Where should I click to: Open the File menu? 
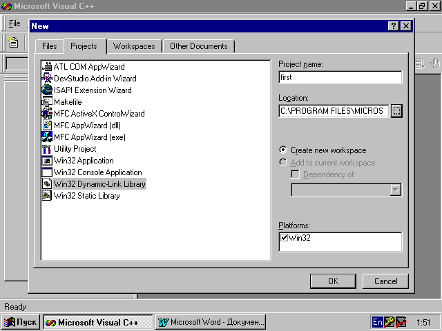15,23
